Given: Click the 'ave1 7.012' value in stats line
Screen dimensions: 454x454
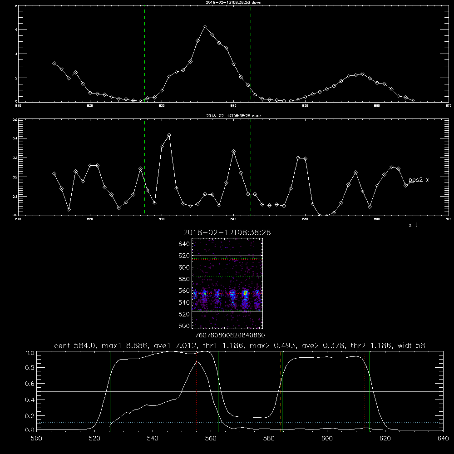Looking at the screenshot, I should (x=175, y=345).
